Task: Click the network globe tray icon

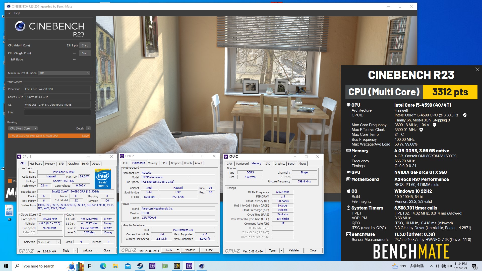Action: (x=444, y=266)
